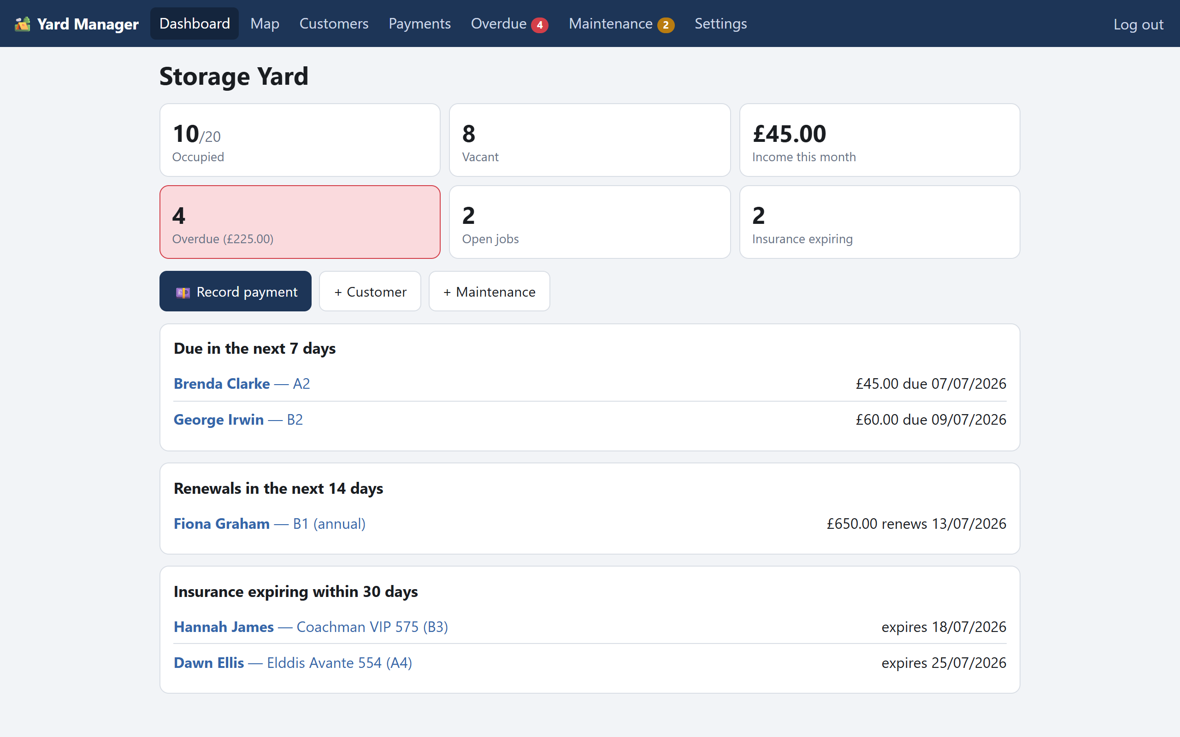Switch to the Map tab

tap(265, 23)
